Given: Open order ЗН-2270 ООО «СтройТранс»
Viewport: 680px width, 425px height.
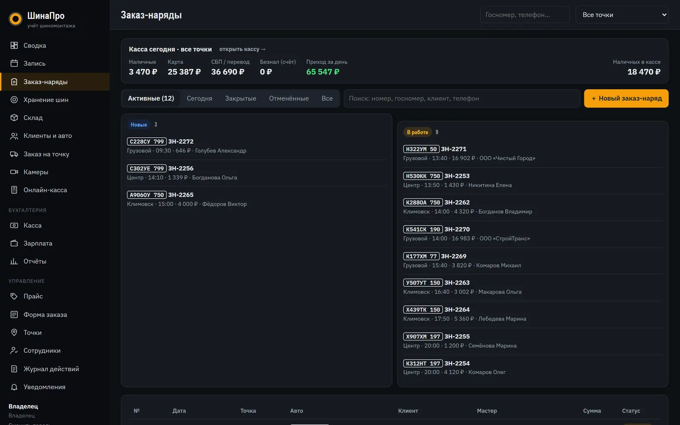Looking at the screenshot, I should 533,234.
